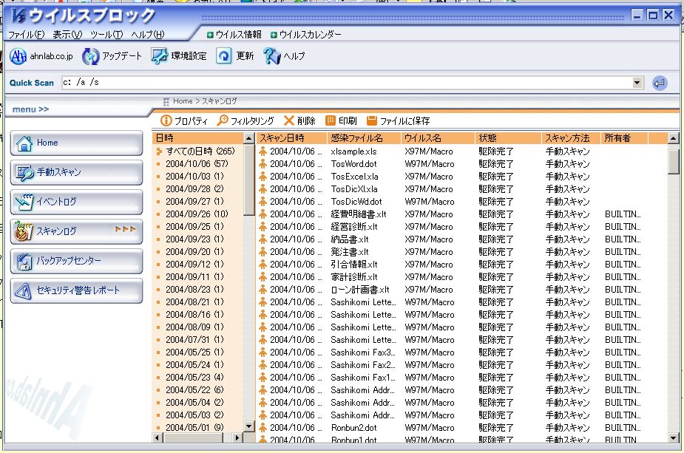The width and height of the screenshot is (684, 453).
Task: Click the ウイルスカレンダー green plus icon
Action: tap(274, 35)
